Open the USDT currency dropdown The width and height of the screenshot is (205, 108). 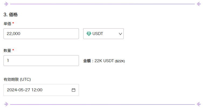coord(103,34)
